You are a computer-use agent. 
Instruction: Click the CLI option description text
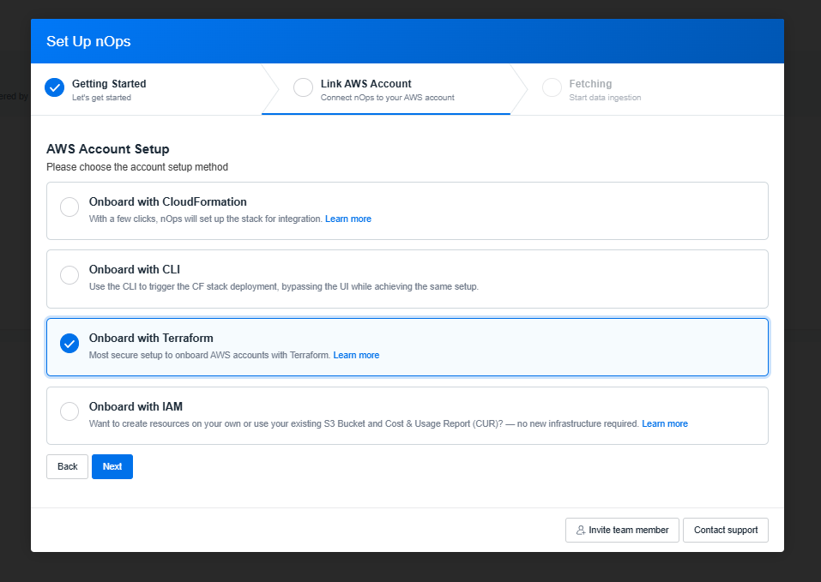tap(284, 287)
